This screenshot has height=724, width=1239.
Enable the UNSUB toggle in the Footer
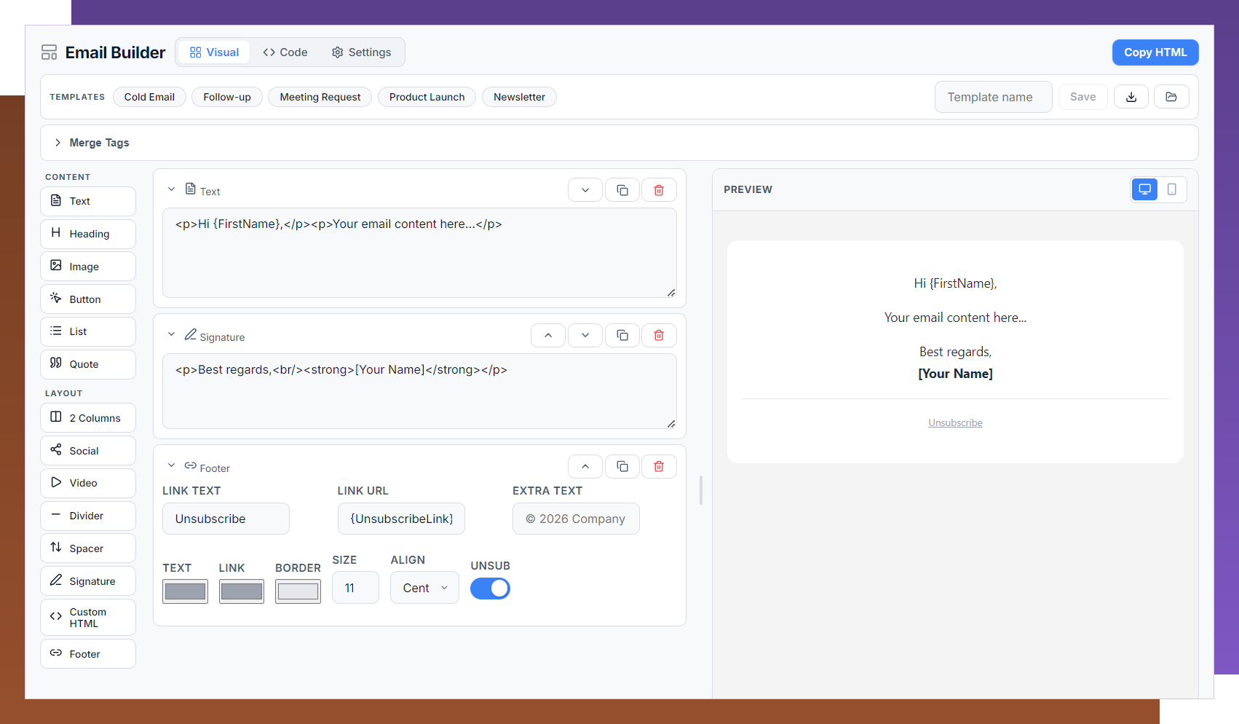pos(490,588)
